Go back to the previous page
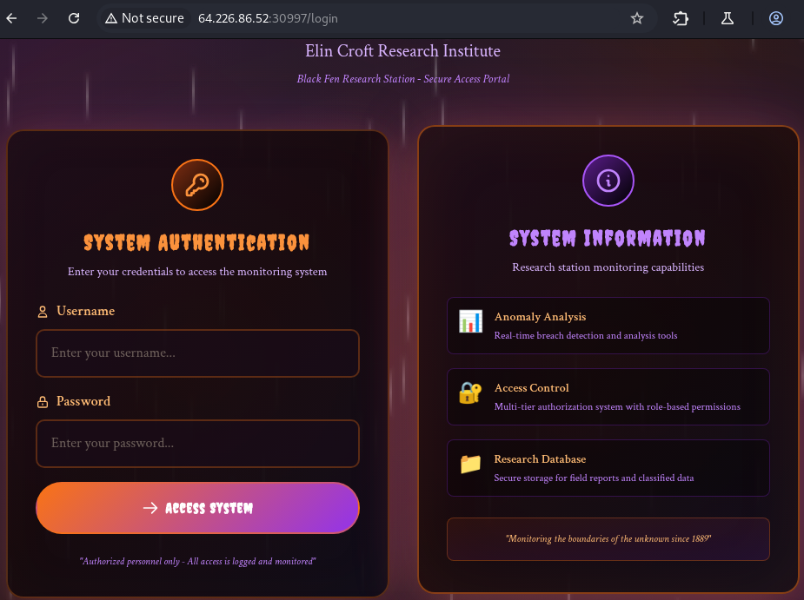Image resolution: width=804 pixels, height=600 pixels. coord(12,18)
